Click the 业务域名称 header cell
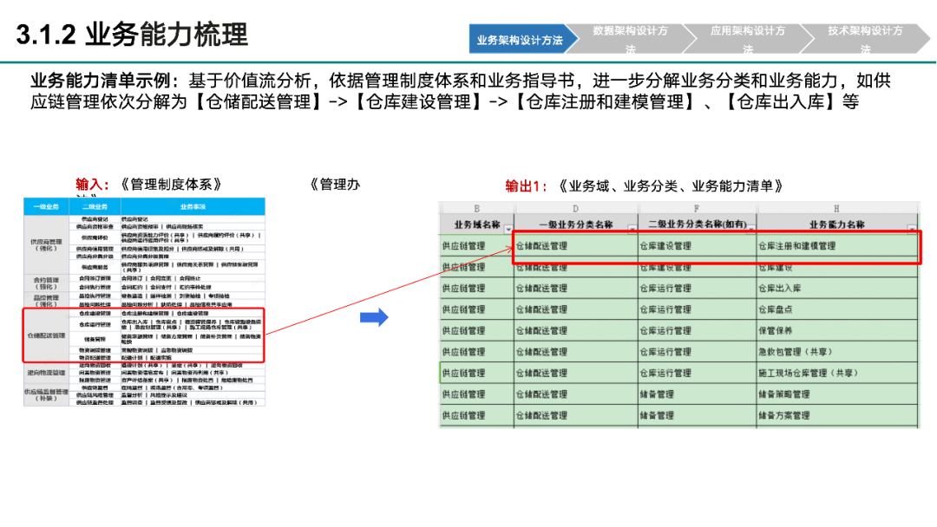This screenshot has height=527, width=937. tap(477, 224)
